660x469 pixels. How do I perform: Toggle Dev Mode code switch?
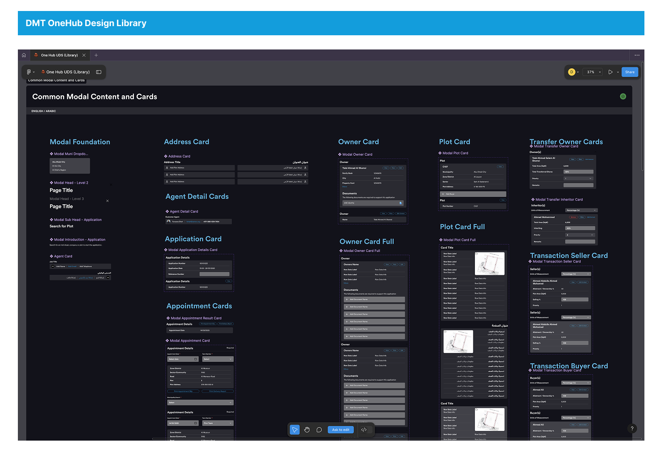[364, 430]
